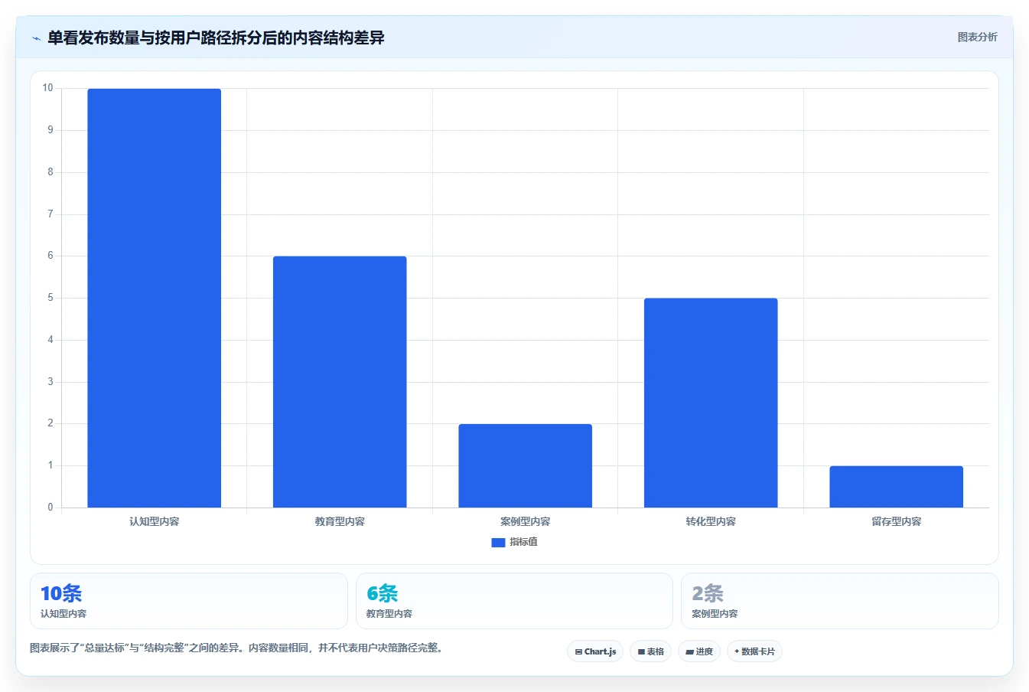Image resolution: width=1029 pixels, height=692 pixels.
Task: Click the 转化型内容 bar in the chart
Action: tap(711, 403)
